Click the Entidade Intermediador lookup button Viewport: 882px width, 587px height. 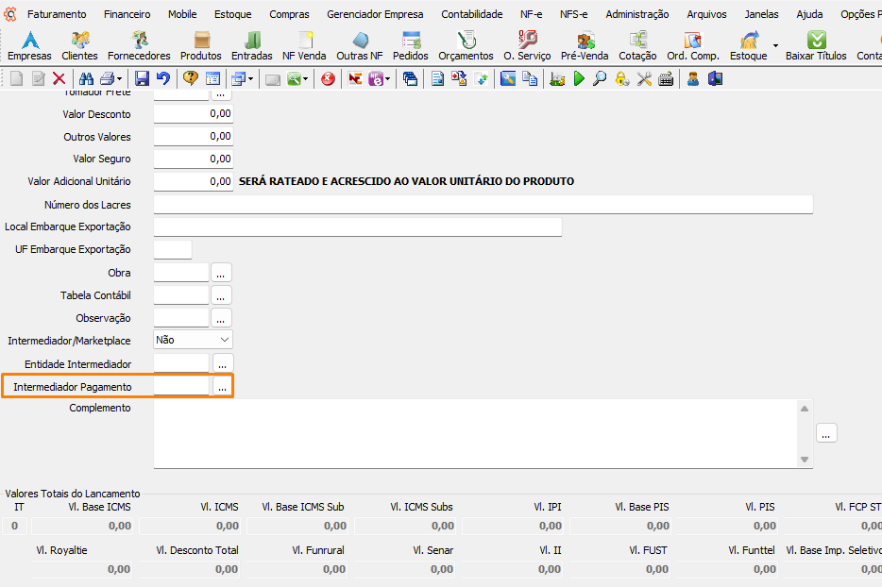click(223, 363)
